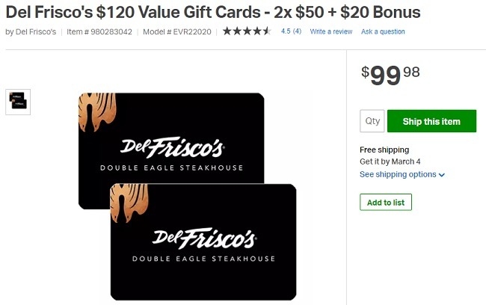Viewport: 486px width, 305px height.
Task: Click the chevron next to shipping options
Action: pyautogui.click(x=442, y=175)
